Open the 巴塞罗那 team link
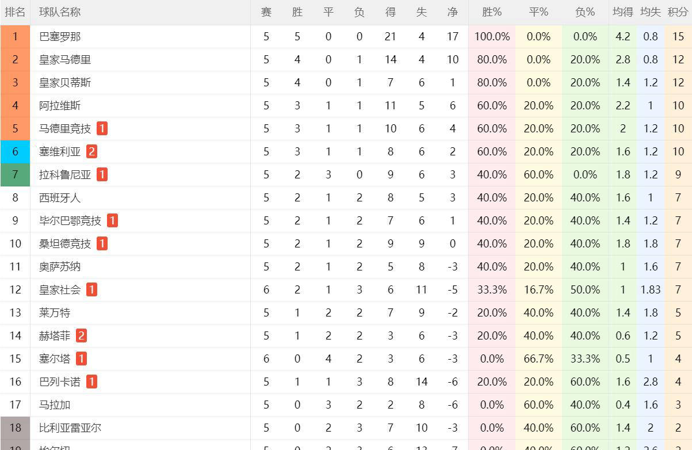Viewport: 692px width, 450px height. pyautogui.click(x=60, y=36)
